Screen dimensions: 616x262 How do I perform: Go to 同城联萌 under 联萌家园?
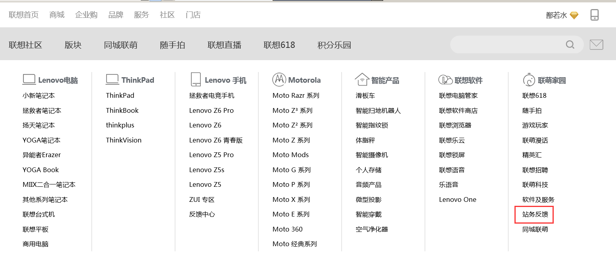(535, 229)
